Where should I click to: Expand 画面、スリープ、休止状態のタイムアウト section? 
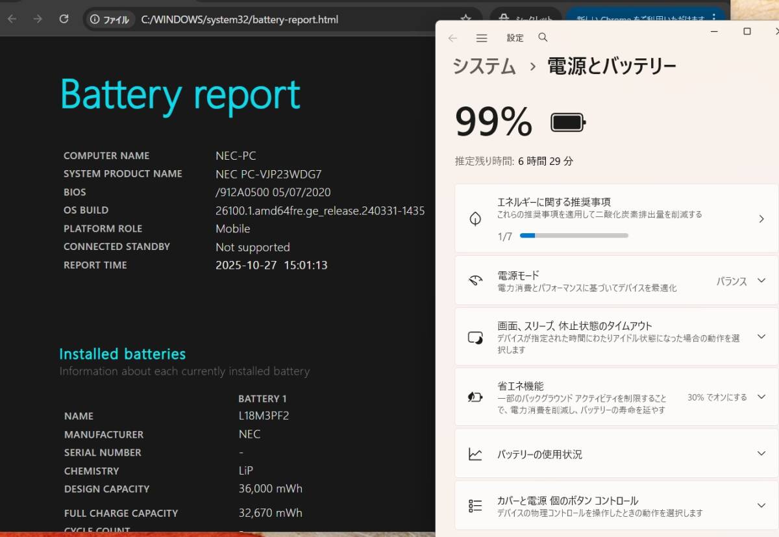coord(760,336)
